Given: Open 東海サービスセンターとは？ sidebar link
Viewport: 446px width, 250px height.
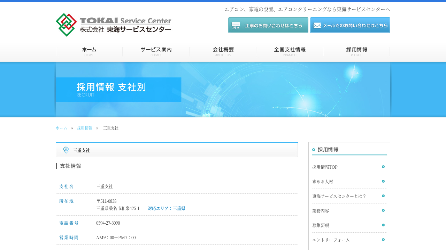Looking at the screenshot, I should pos(339,196).
